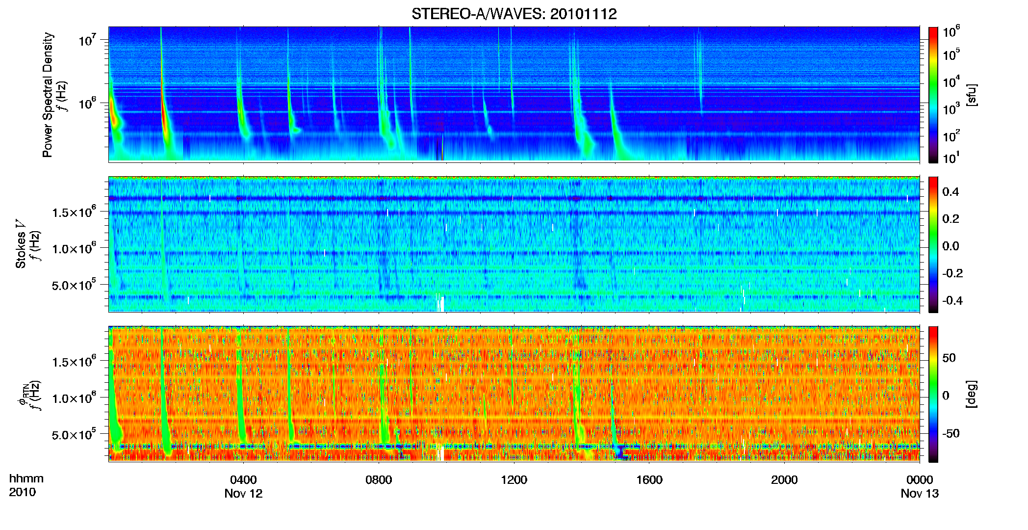Select the 50 value on degrees color bar
This screenshot has height=530, width=1028.
pyautogui.click(x=949, y=358)
